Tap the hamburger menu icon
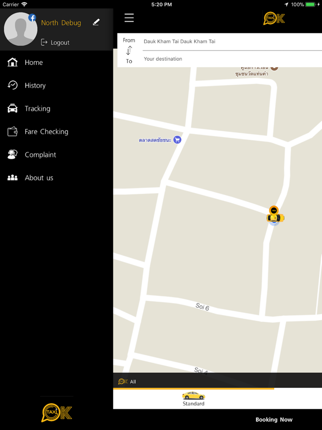Screen dimensions: 322x430 click(129, 18)
